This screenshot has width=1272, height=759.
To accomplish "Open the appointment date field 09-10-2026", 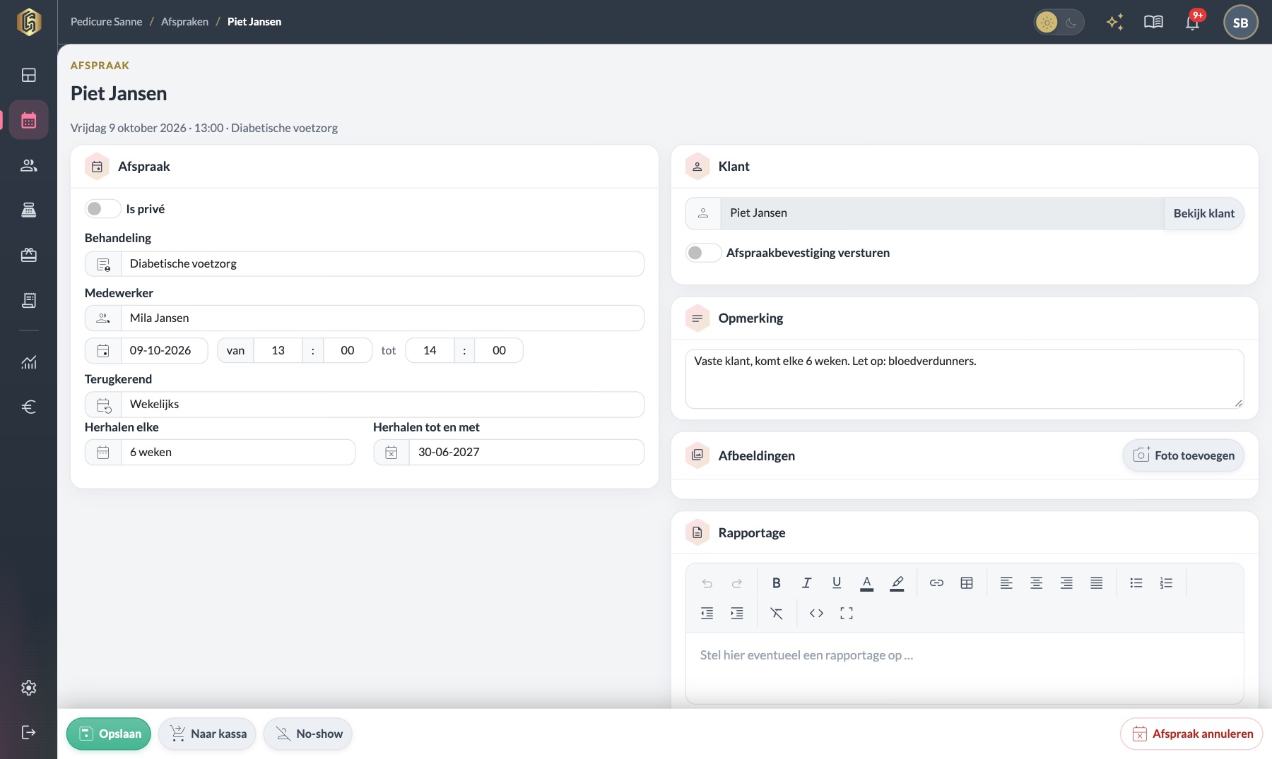I will coord(146,350).
